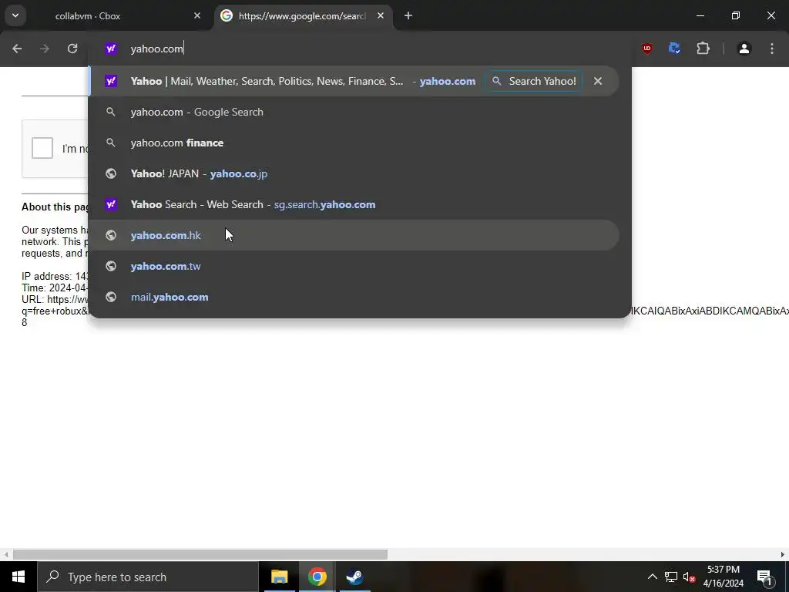
Task: Open the Chrome profile avatar
Action: point(744,49)
